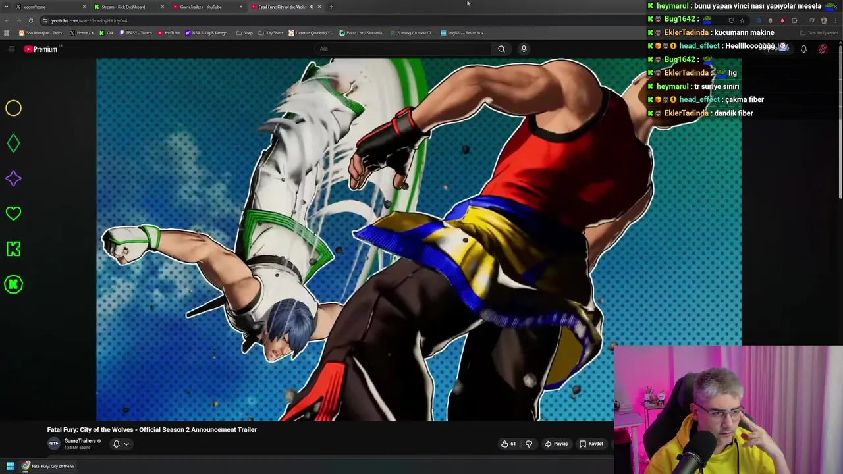Close the Stream - Kick Dashboard tab
843x474 pixels.
(x=162, y=7)
